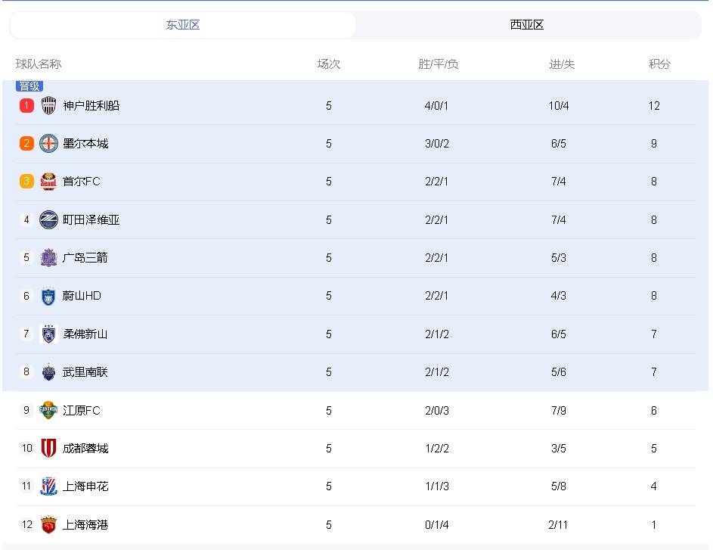Open the 首尔FC team logo
Viewport: 713px width, 550px height.
point(49,182)
